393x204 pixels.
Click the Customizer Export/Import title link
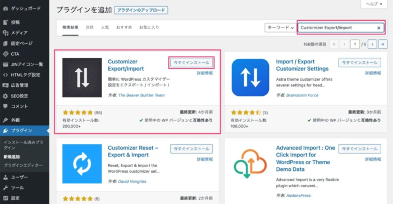(x=126, y=65)
